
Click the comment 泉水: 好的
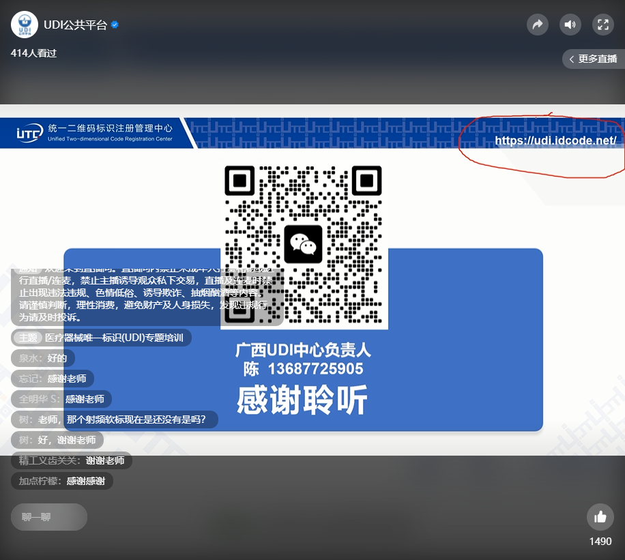pyautogui.click(x=43, y=358)
